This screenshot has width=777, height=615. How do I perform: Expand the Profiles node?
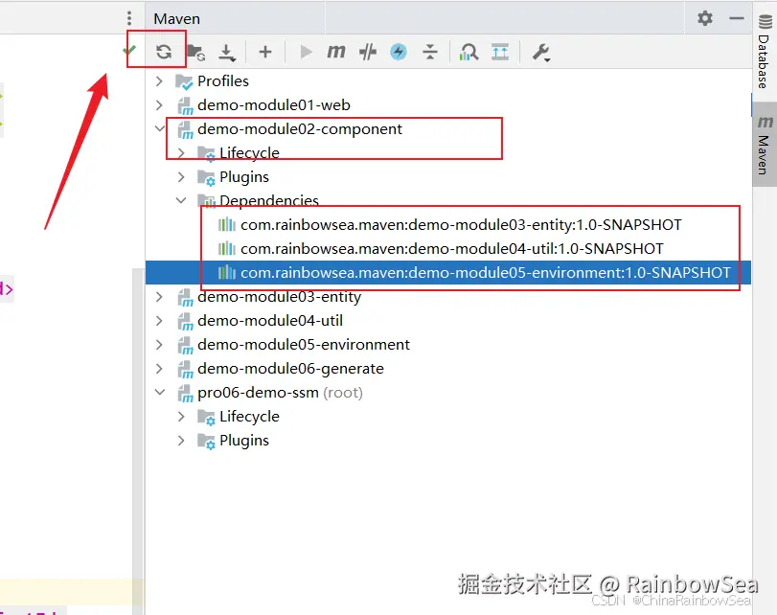click(159, 80)
